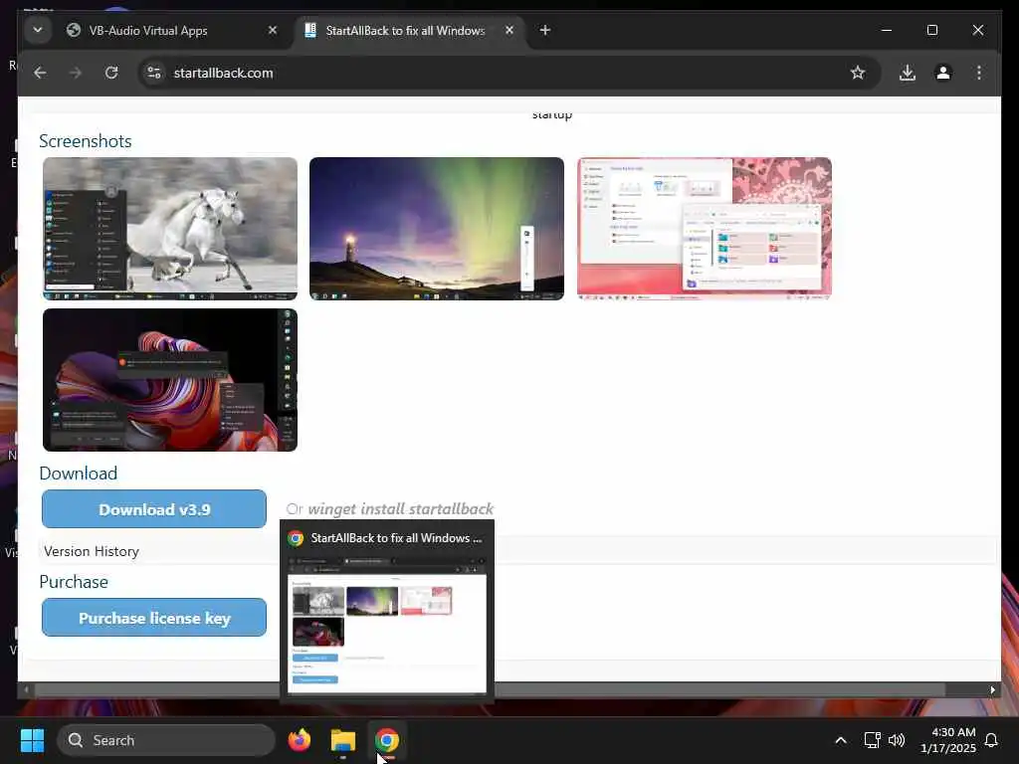
Task: Click the Download section heading
Action: tap(78, 473)
